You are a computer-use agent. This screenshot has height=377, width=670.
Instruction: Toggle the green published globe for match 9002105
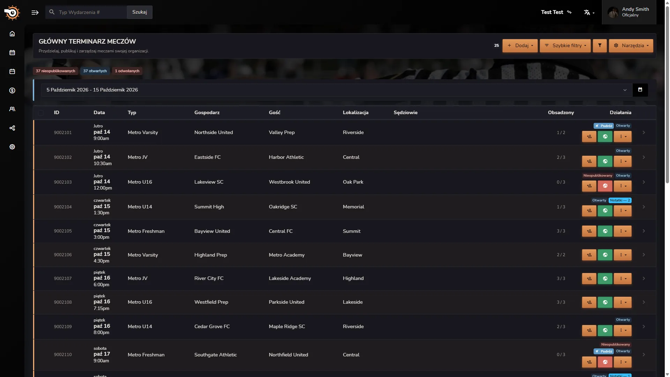[605, 231]
